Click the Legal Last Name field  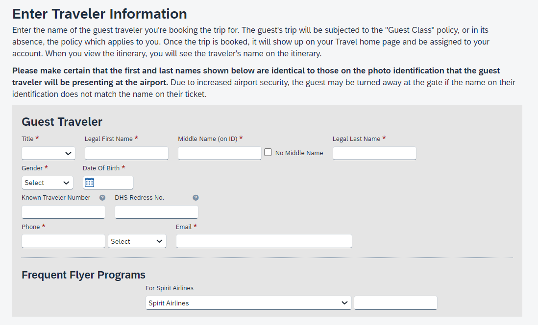tap(374, 153)
